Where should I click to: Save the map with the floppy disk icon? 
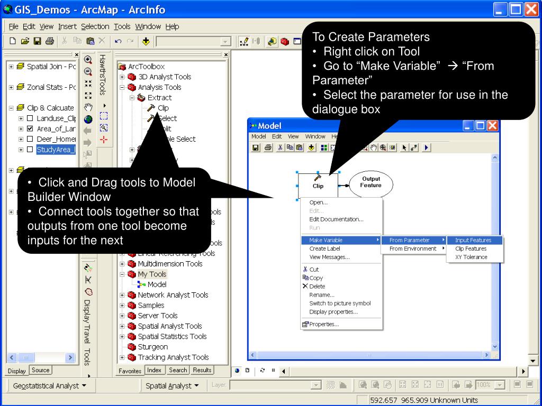coord(37,41)
